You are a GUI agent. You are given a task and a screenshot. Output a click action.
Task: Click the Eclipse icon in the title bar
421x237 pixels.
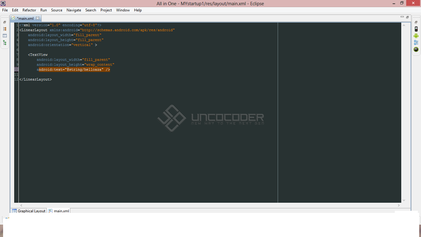pos(3,3)
